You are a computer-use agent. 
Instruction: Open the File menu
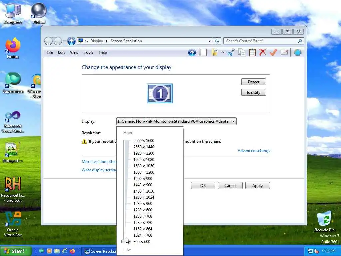(50, 52)
